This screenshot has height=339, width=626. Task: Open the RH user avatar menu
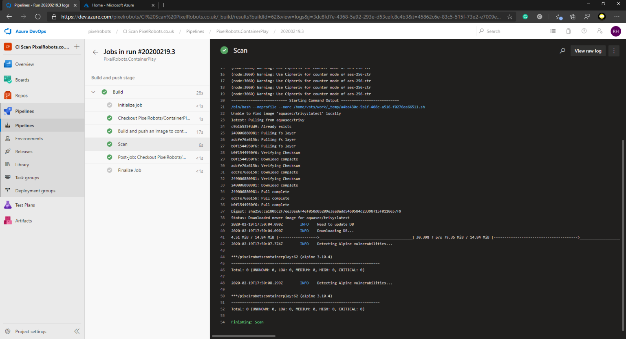click(616, 31)
